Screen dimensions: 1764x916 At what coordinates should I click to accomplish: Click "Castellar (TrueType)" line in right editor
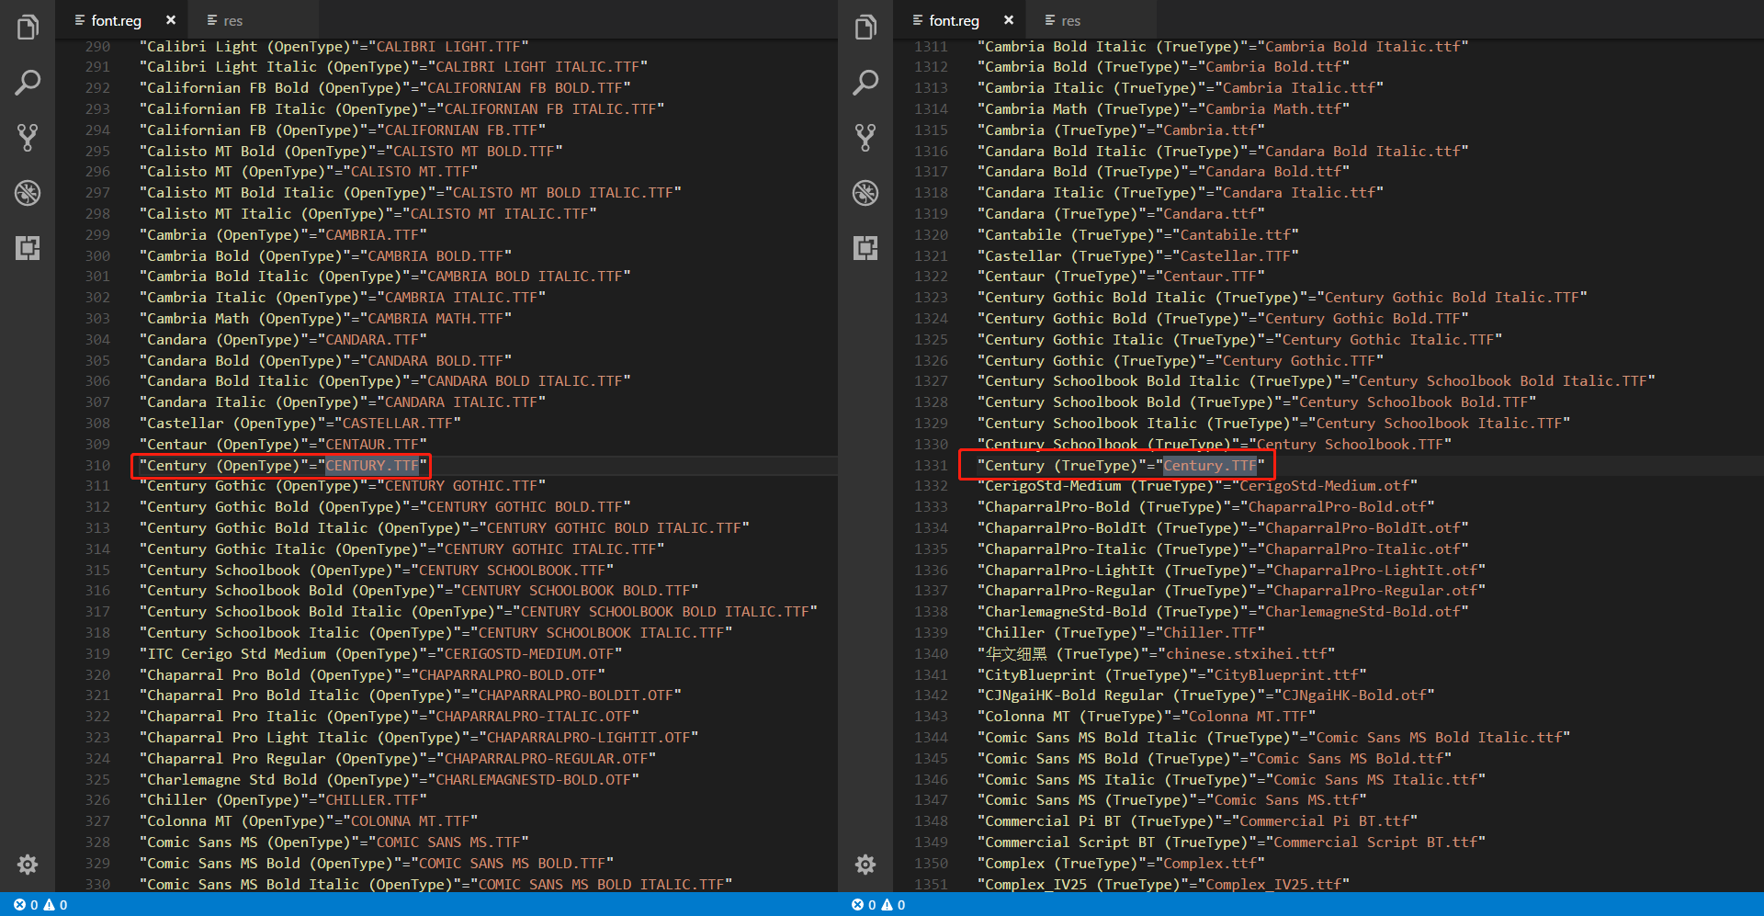[1137, 256]
